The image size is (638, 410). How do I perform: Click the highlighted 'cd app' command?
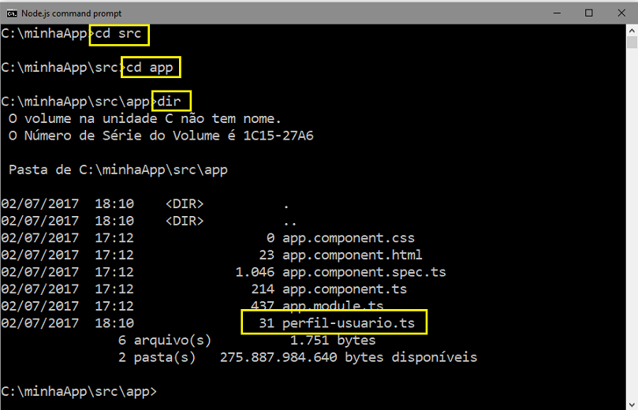pyautogui.click(x=151, y=67)
